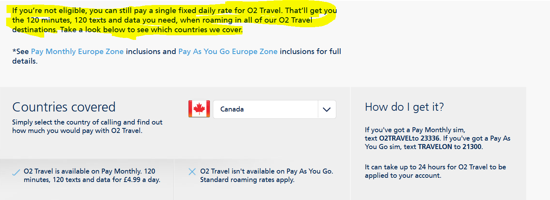Viewport: 550px width, 200px height.
Task: Click the blue checkmark icon
Action: [16, 172]
